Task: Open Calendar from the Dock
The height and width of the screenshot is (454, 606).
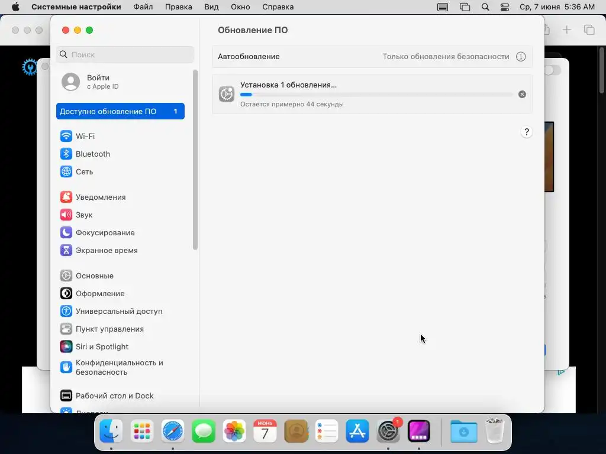Action: click(265, 431)
